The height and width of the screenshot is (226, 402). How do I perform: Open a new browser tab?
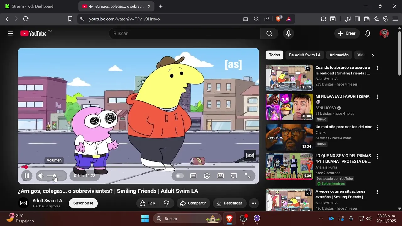pos(161,6)
